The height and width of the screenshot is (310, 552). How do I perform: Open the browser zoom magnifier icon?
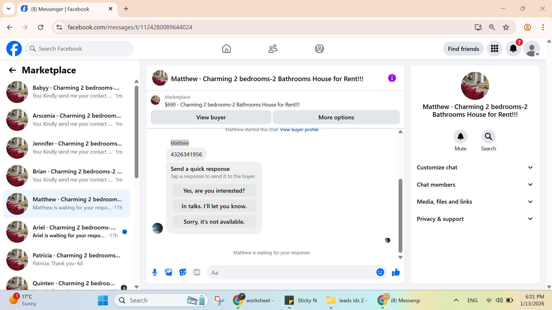[492, 27]
